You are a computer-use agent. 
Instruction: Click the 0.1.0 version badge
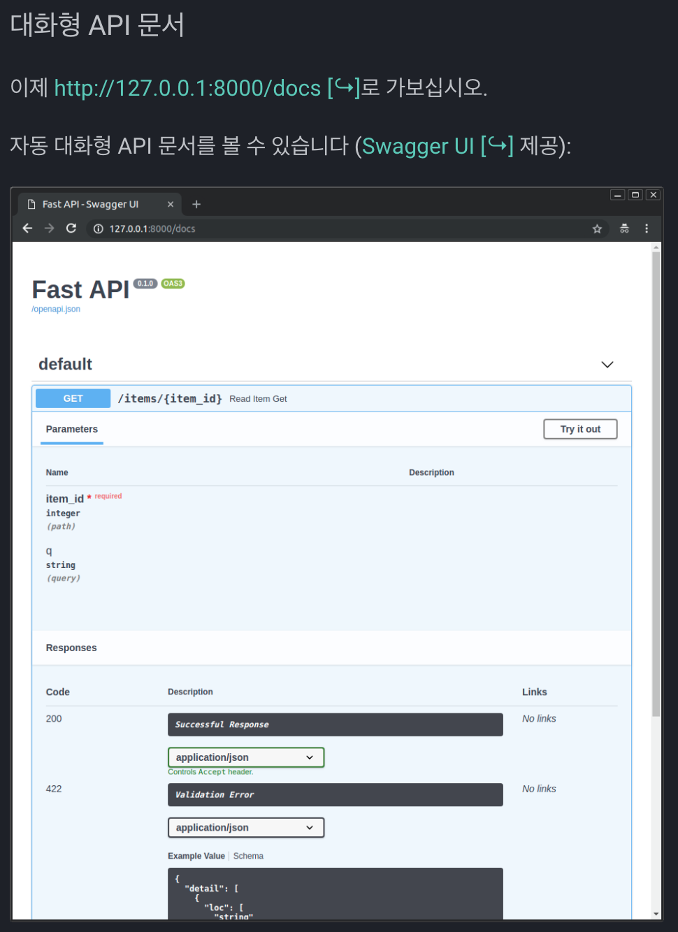145,284
